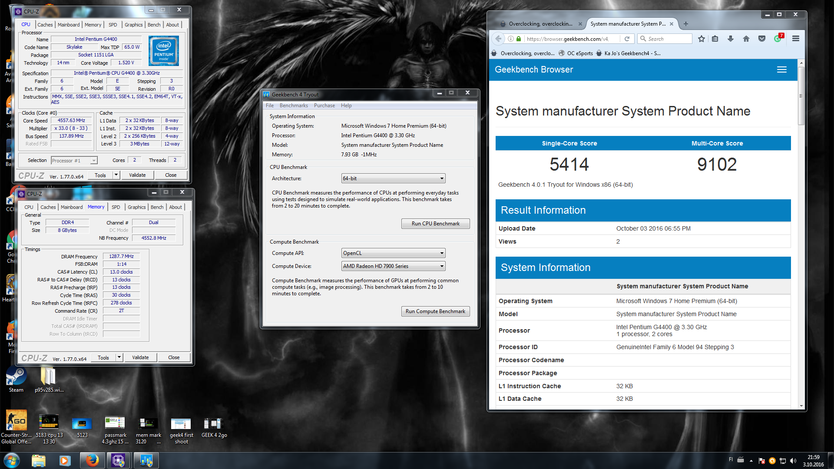Click Close button in lower CPU-Z window
The width and height of the screenshot is (834, 469).
[x=174, y=357]
